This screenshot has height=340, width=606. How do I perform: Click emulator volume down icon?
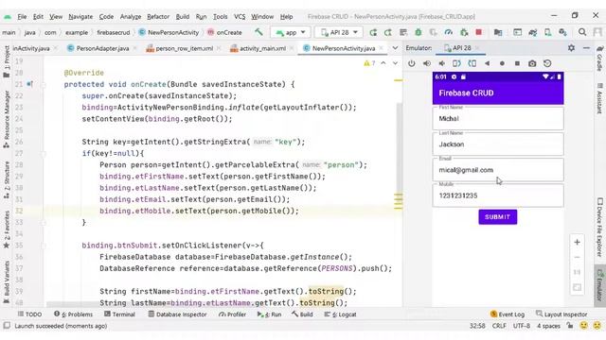pos(442,63)
